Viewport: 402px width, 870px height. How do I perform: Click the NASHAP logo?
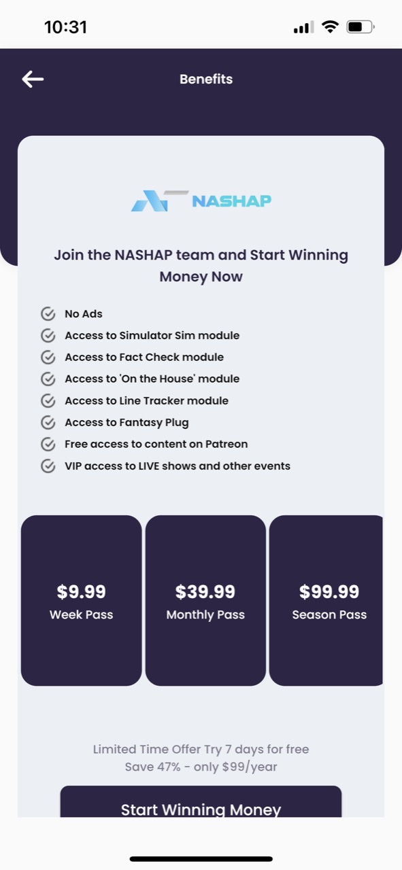[x=201, y=201]
